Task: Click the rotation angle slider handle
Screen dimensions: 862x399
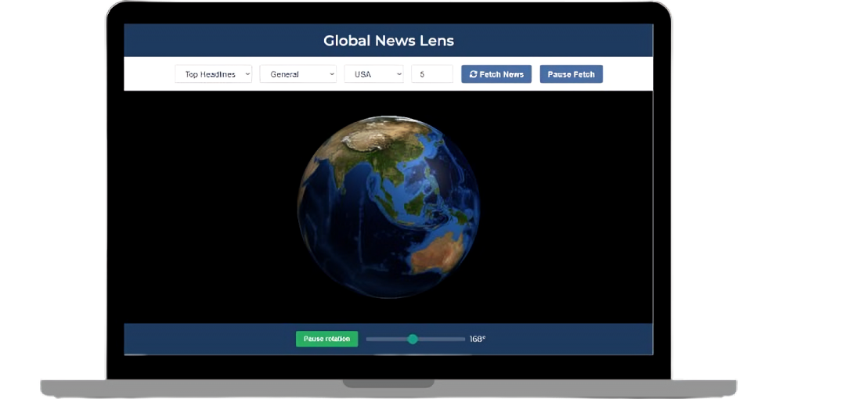Action: 413,339
